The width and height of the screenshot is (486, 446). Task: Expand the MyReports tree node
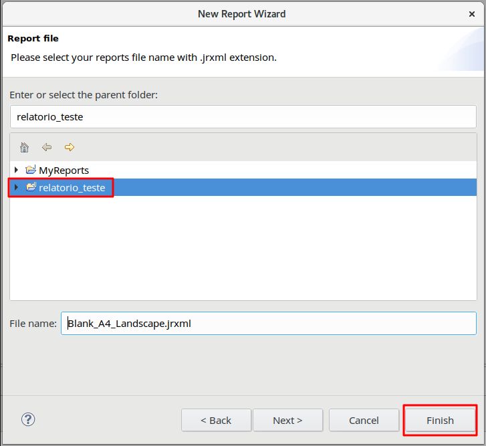coord(16,170)
